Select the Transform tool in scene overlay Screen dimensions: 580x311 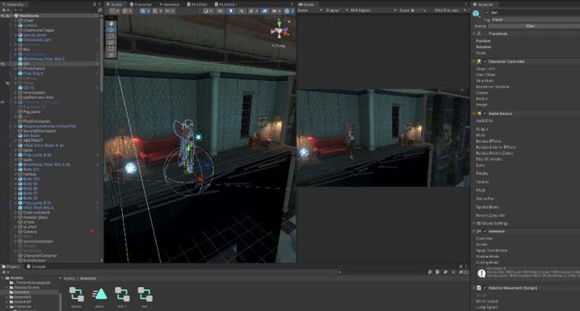coord(111,55)
